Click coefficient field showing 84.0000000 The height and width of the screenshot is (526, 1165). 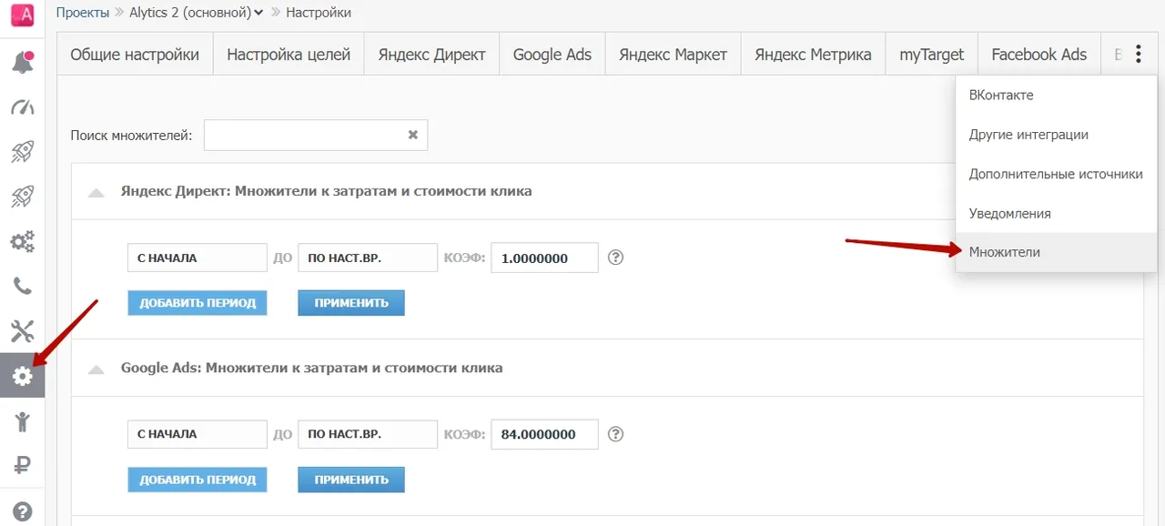click(544, 434)
